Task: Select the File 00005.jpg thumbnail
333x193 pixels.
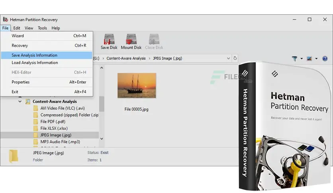Action: pyautogui.click(x=137, y=85)
